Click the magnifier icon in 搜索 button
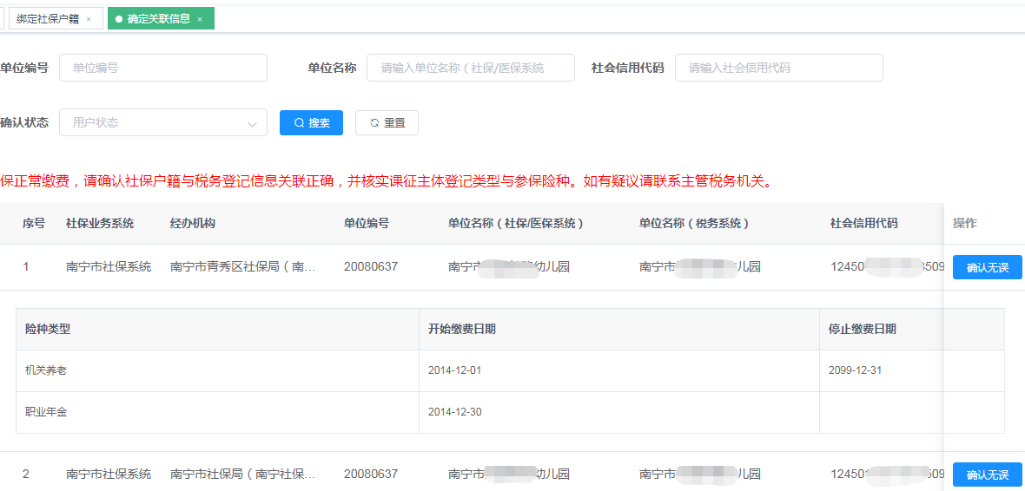 tap(300, 123)
